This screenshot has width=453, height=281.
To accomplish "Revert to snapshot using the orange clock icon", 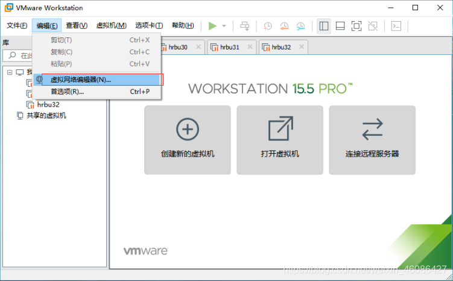I will 284,26.
